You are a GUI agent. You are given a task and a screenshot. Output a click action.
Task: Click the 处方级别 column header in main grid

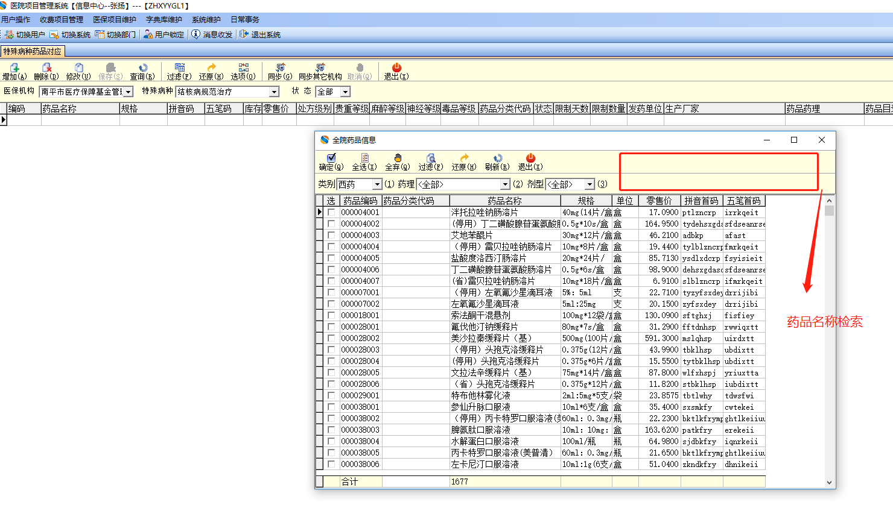pyautogui.click(x=315, y=108)
